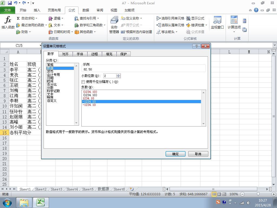Switch to Normal view in status bar

coord(214,194)
